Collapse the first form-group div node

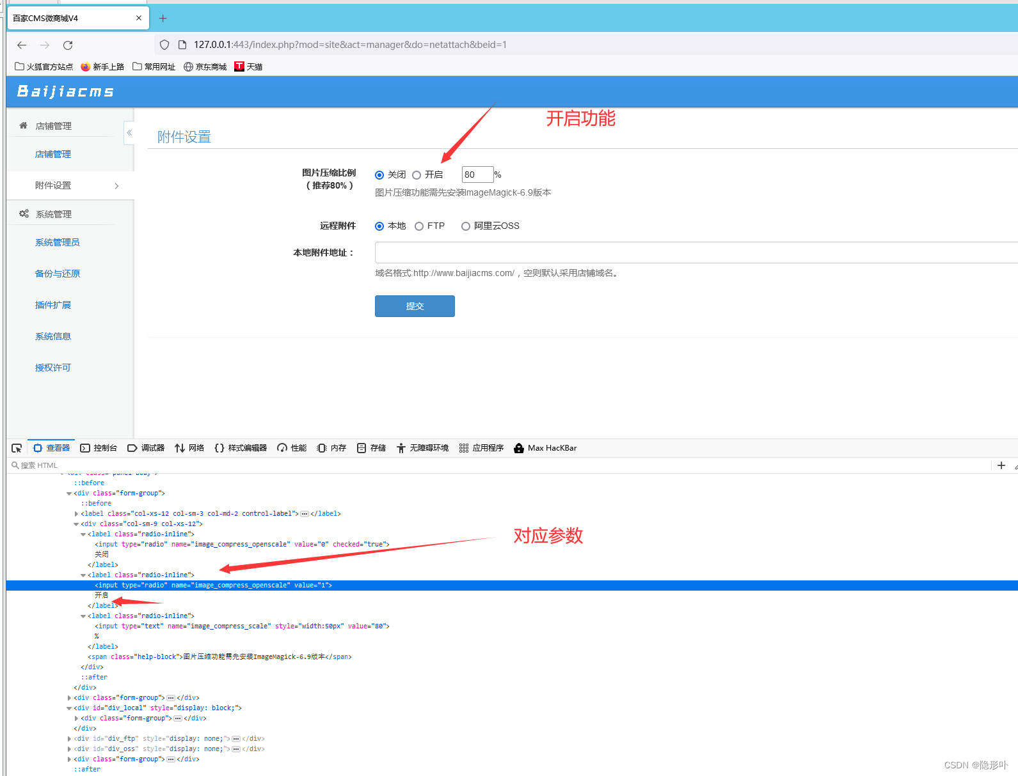pos(69,493)
